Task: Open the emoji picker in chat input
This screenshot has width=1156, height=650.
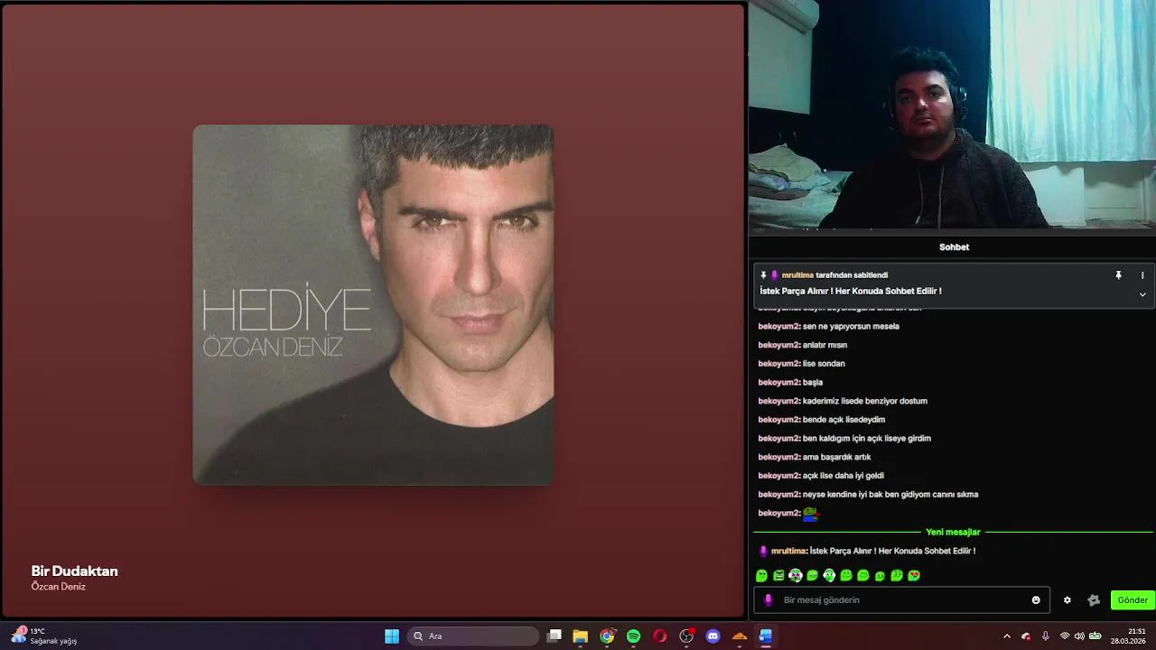Action: coord(1036,600)
